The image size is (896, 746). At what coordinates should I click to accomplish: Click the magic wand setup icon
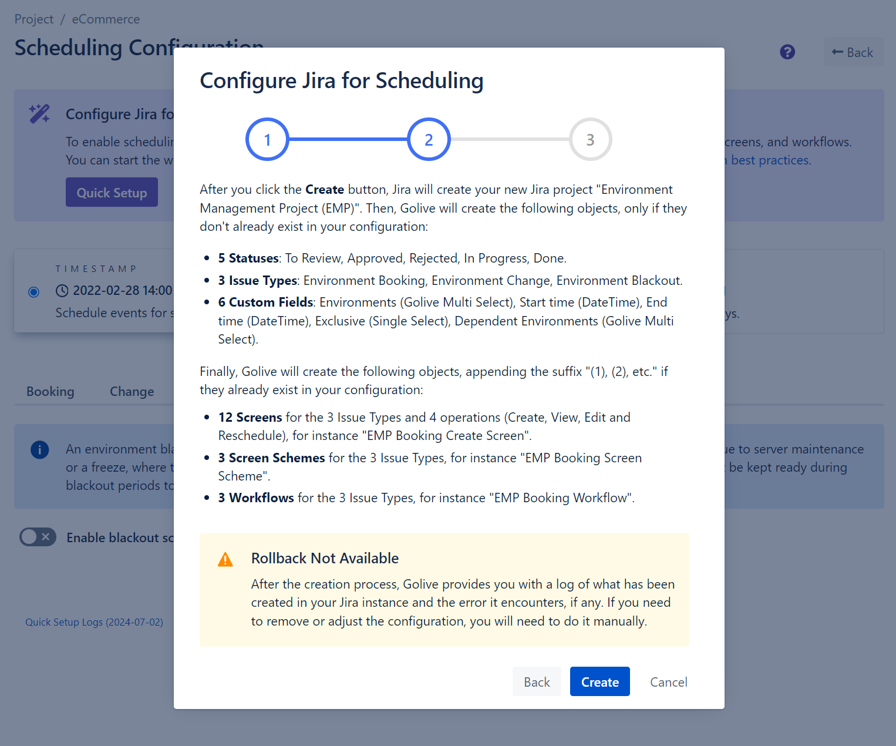[x=39, y=113]
